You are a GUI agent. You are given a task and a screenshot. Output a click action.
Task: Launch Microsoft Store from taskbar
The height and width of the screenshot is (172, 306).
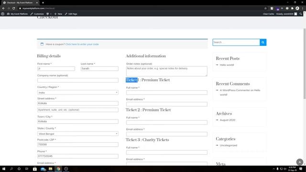35,169
